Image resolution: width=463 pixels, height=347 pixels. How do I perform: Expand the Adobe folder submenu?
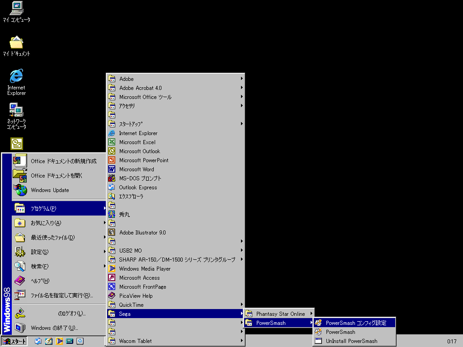point(175,79)
